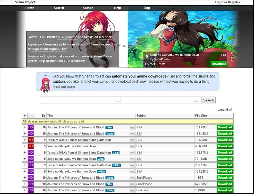Open info for Jouran 675.68MB release

(x=133, y=184)
